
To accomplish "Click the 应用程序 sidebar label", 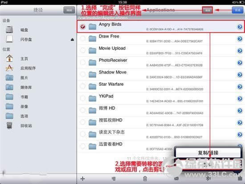I will 28,68.
